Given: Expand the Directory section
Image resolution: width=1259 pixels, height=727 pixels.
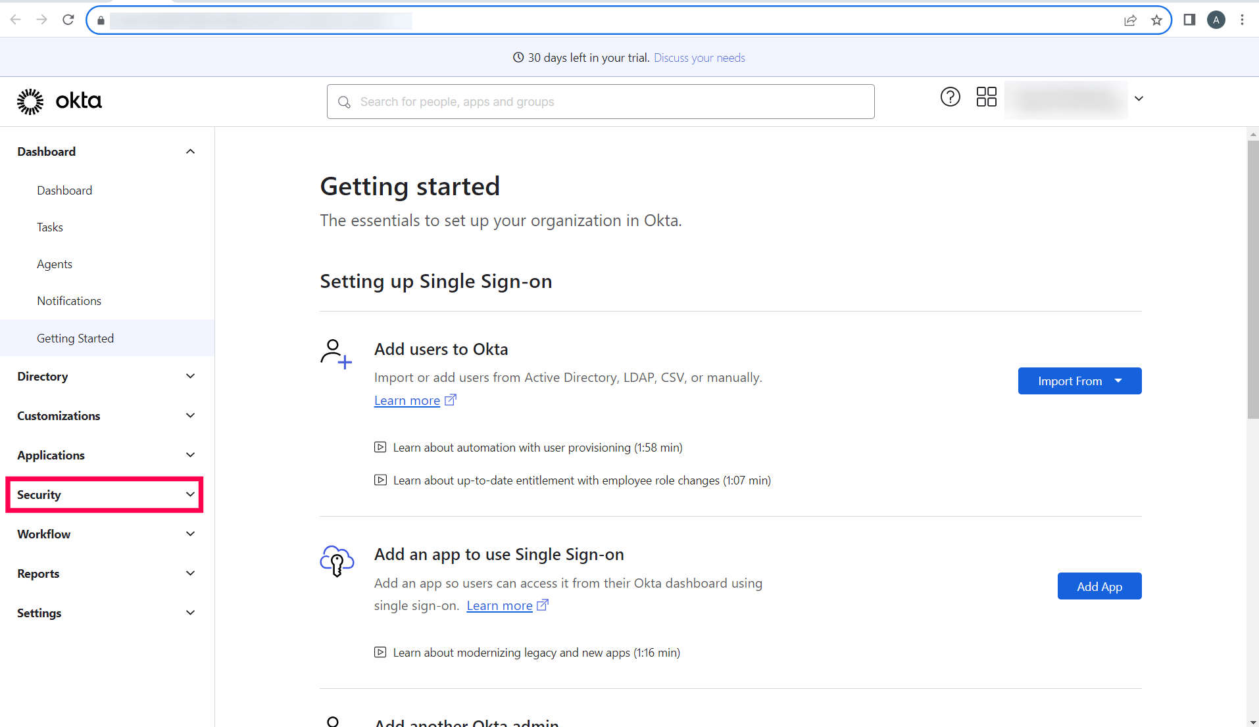Looking at the screenshot, I should point(105,377).
